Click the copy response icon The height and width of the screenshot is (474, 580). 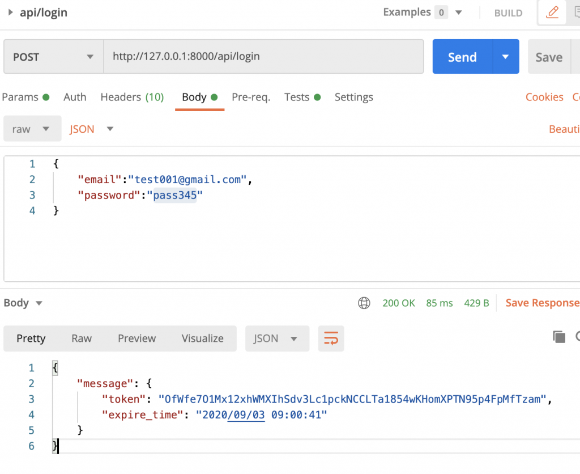[x=559, y=337]
